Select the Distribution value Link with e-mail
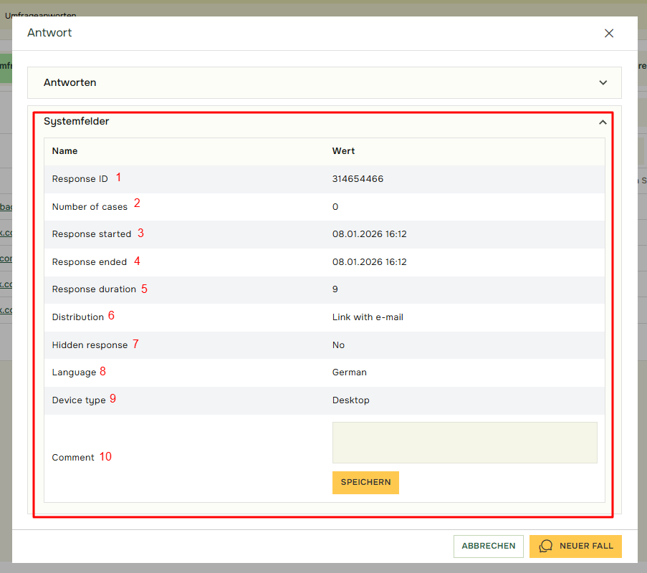The image size is (647, 573). [368, 317]
